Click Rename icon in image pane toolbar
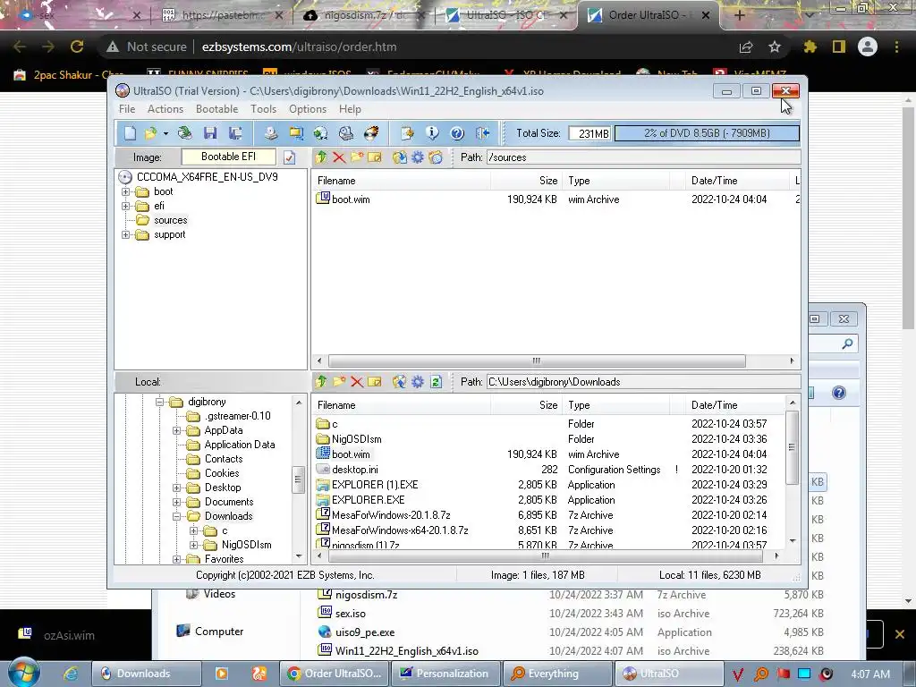Viewport: 916px width, 687px height. (x=375, y=157)
